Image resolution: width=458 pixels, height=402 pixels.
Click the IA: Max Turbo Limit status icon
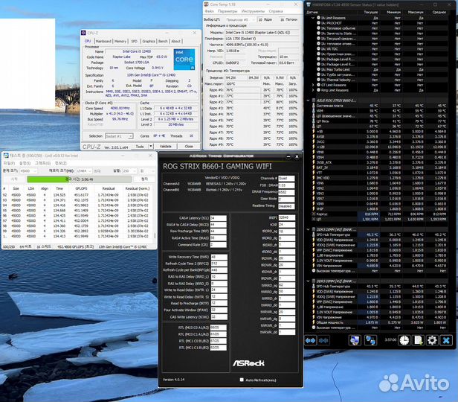coord(319,69)
